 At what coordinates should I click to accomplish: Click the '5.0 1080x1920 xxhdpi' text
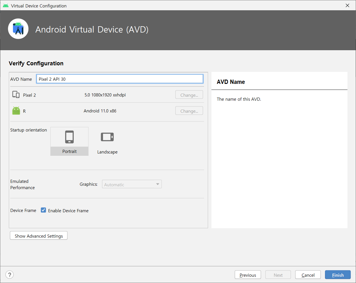pyautogui.click(x=105, y=95)
